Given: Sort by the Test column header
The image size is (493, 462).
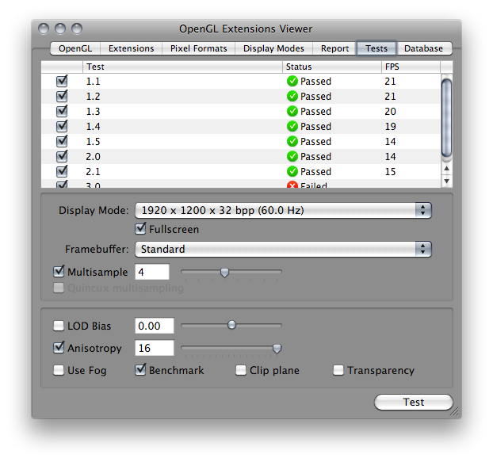Looking at the screenshot, I should pyautogui.click(x=182, y=67).
